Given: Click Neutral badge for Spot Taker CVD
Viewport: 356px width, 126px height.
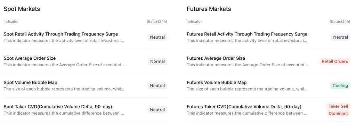Looking at the screenshot, I should (157, 110).
